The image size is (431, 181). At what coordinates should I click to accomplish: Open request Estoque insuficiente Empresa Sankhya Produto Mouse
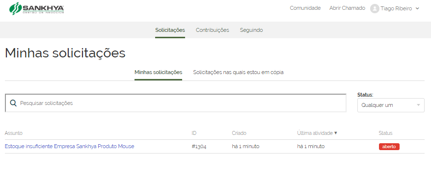pos(69,146)
